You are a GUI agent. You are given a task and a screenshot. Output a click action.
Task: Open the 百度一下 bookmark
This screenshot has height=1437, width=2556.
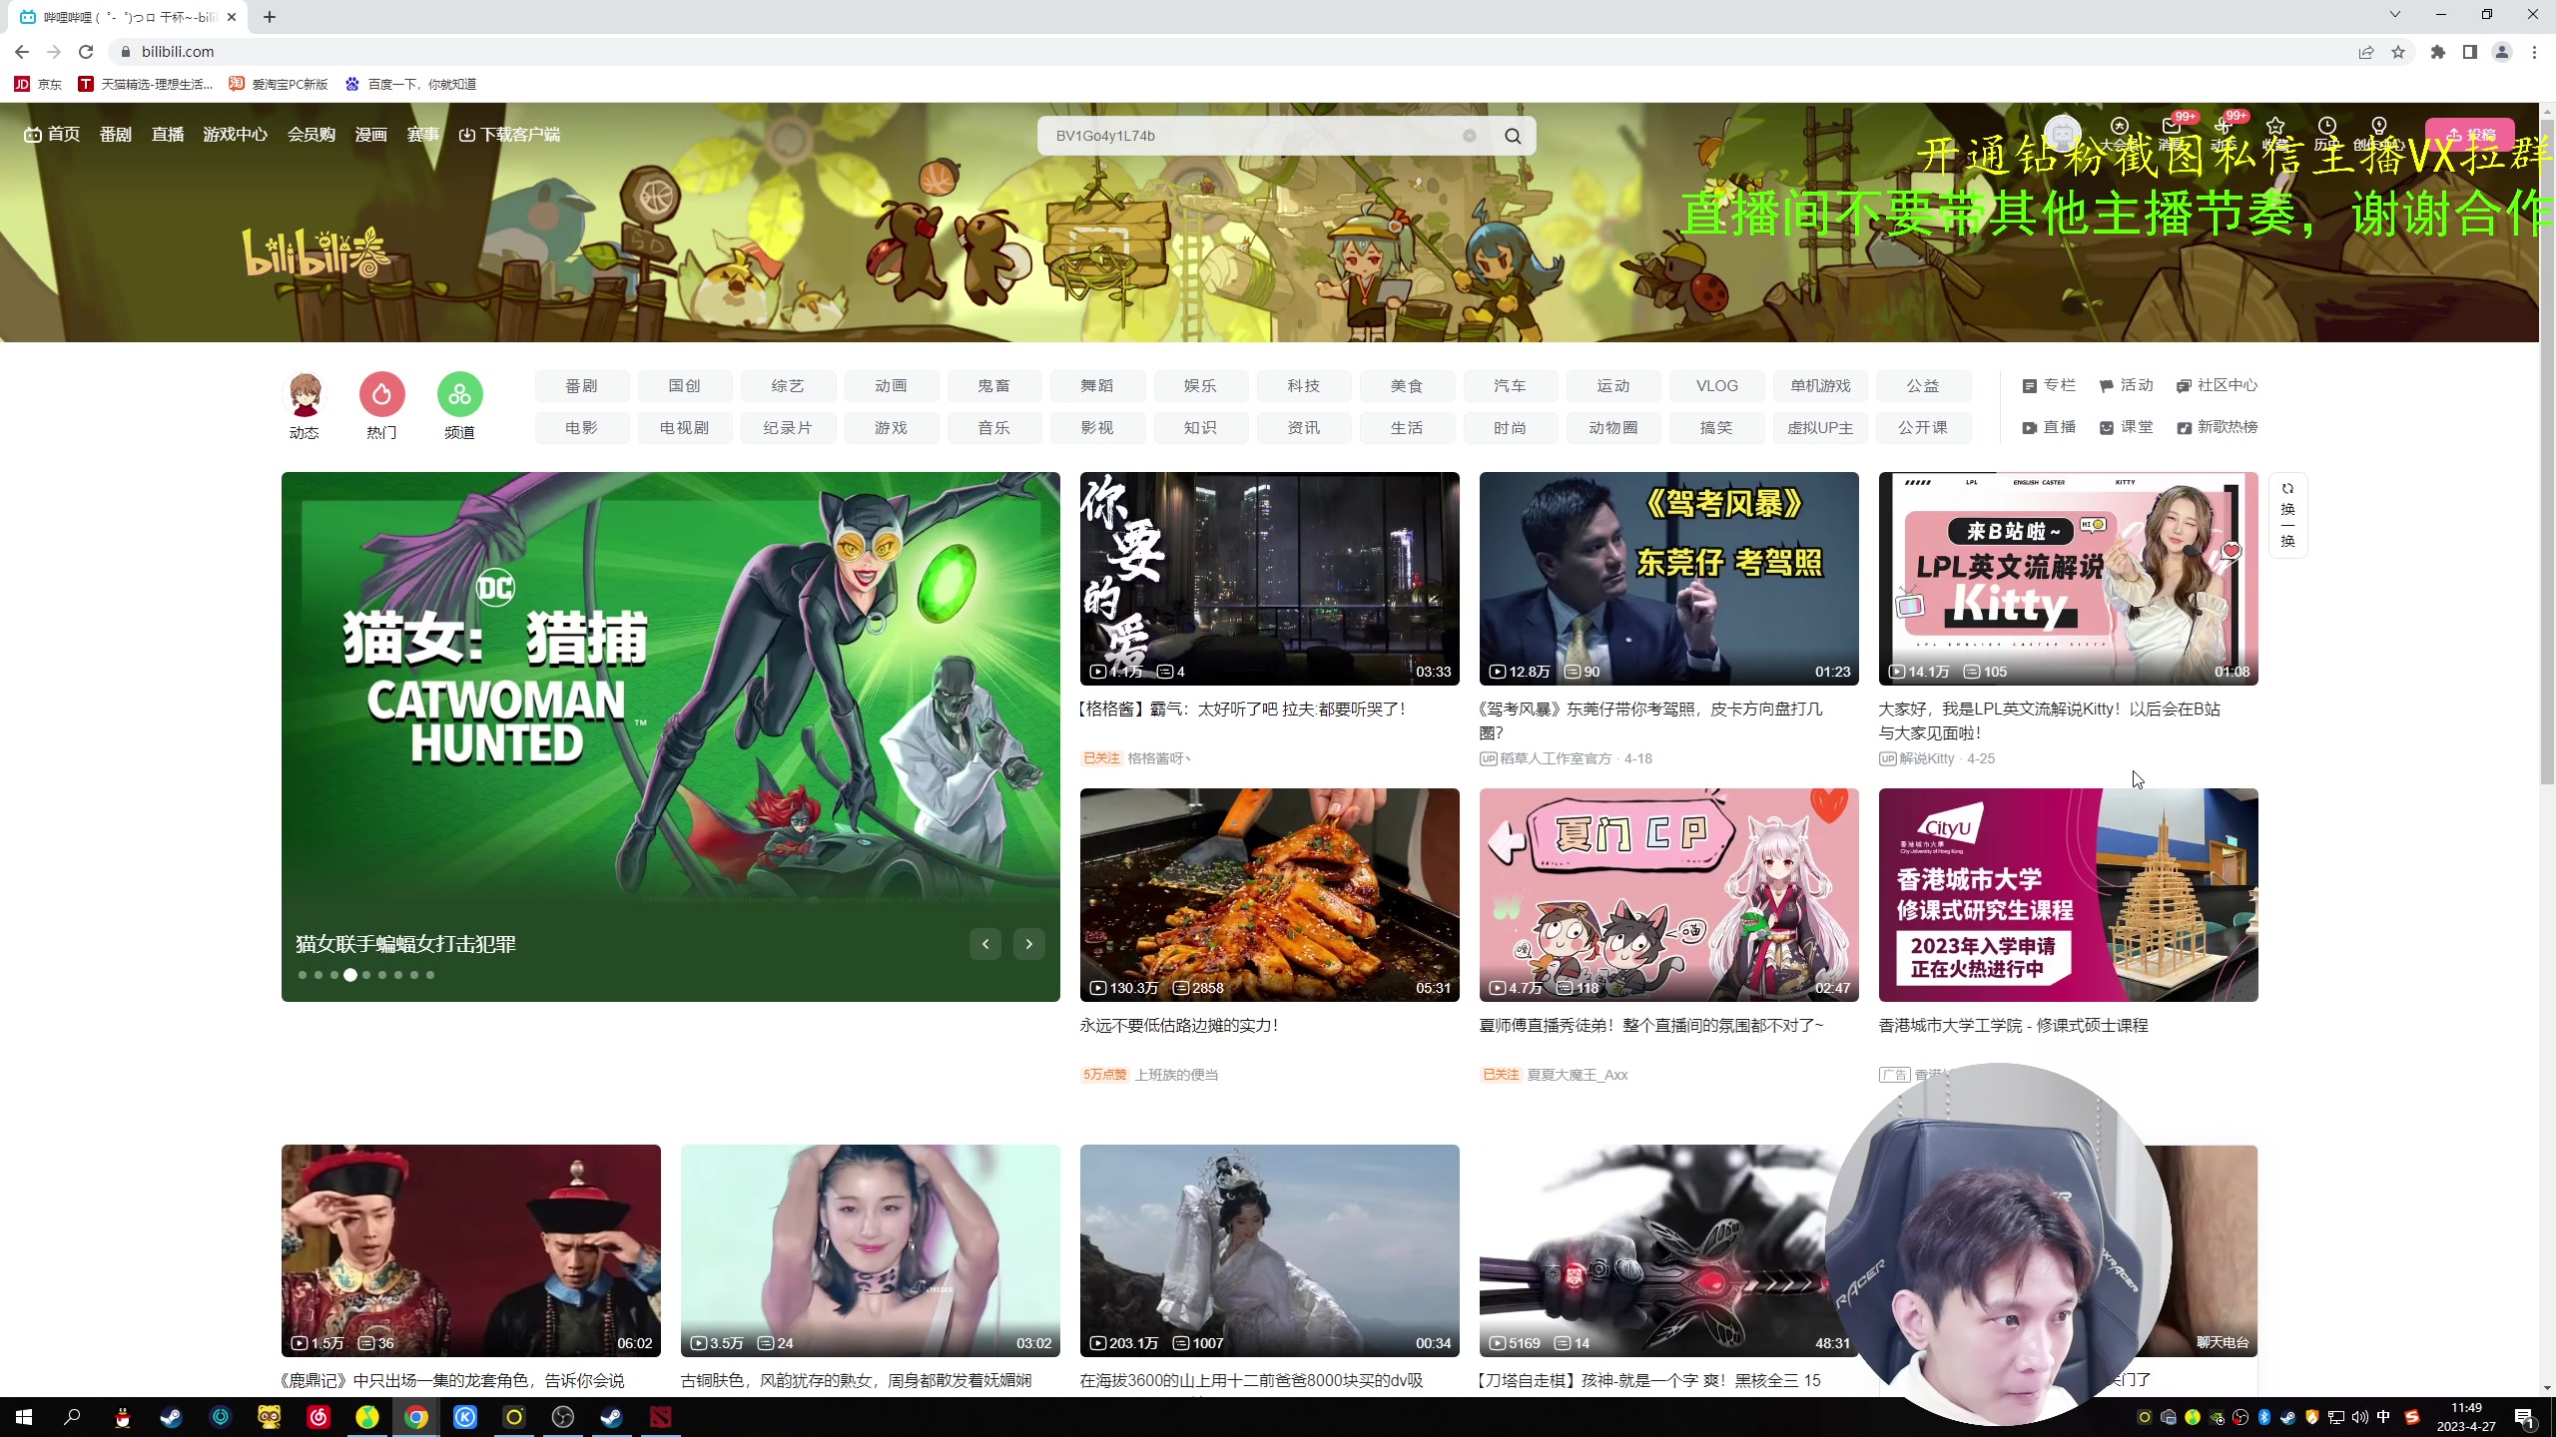tap(410, 85)
